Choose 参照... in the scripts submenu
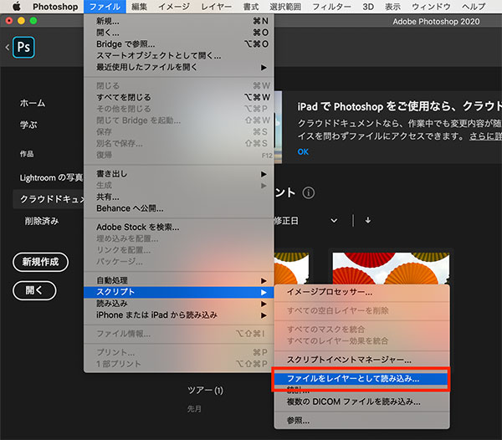 (x=361, y=421)
